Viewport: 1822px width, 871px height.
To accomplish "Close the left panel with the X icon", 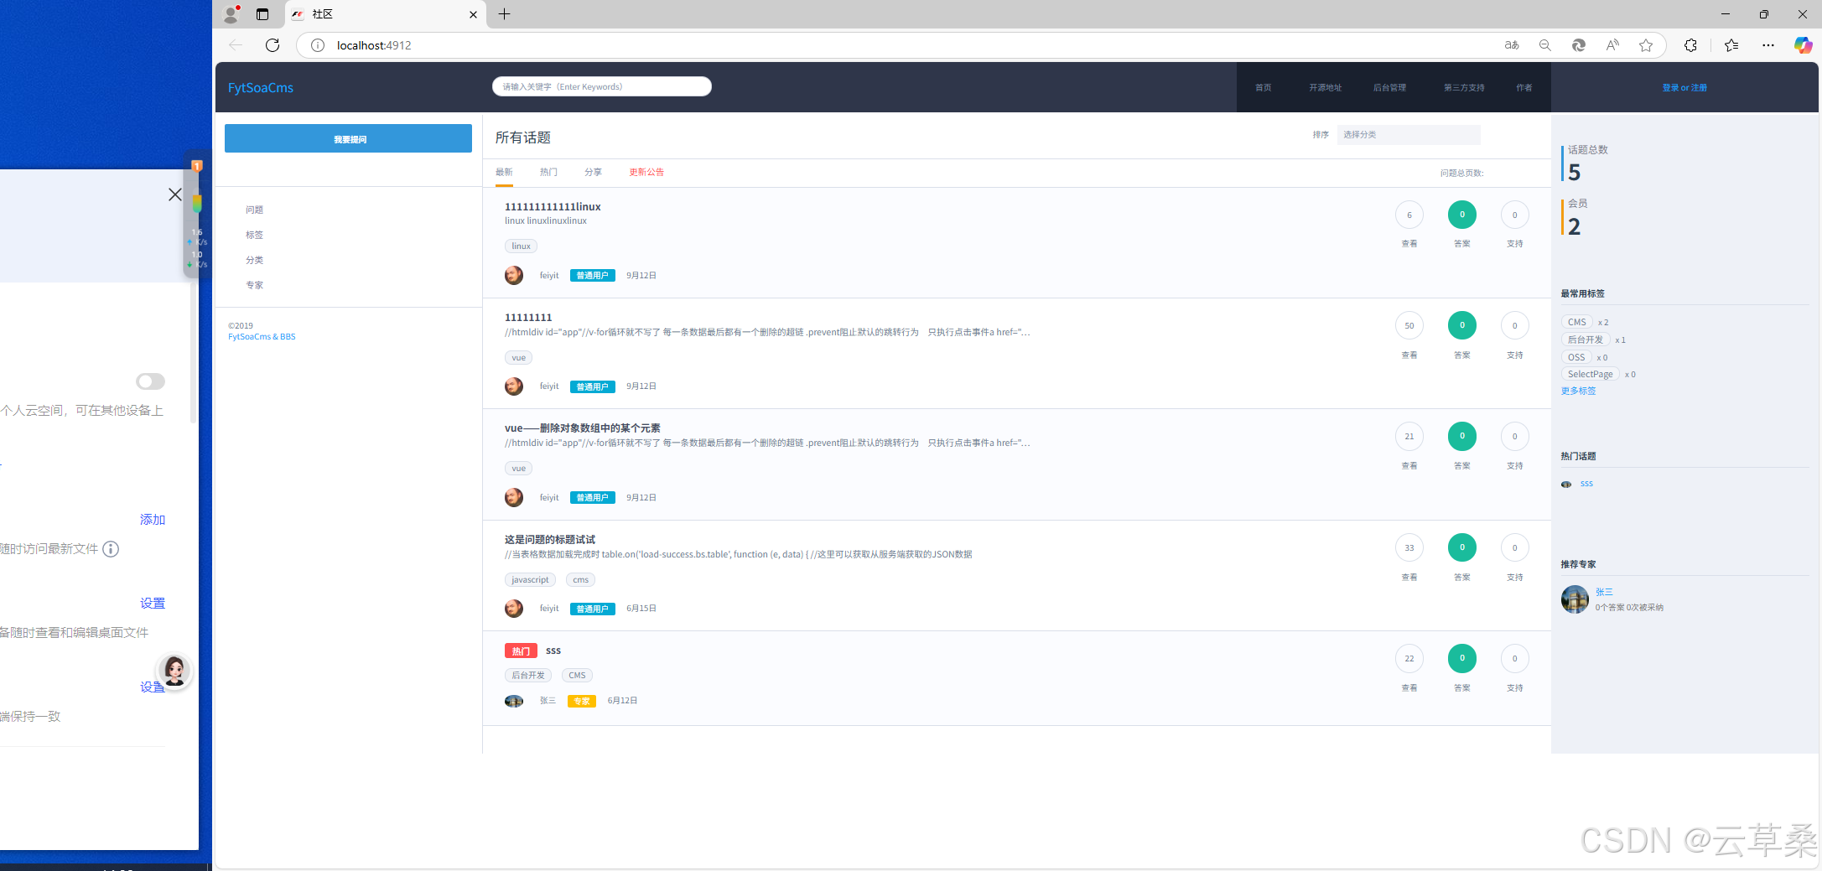I will coord(174,194).
